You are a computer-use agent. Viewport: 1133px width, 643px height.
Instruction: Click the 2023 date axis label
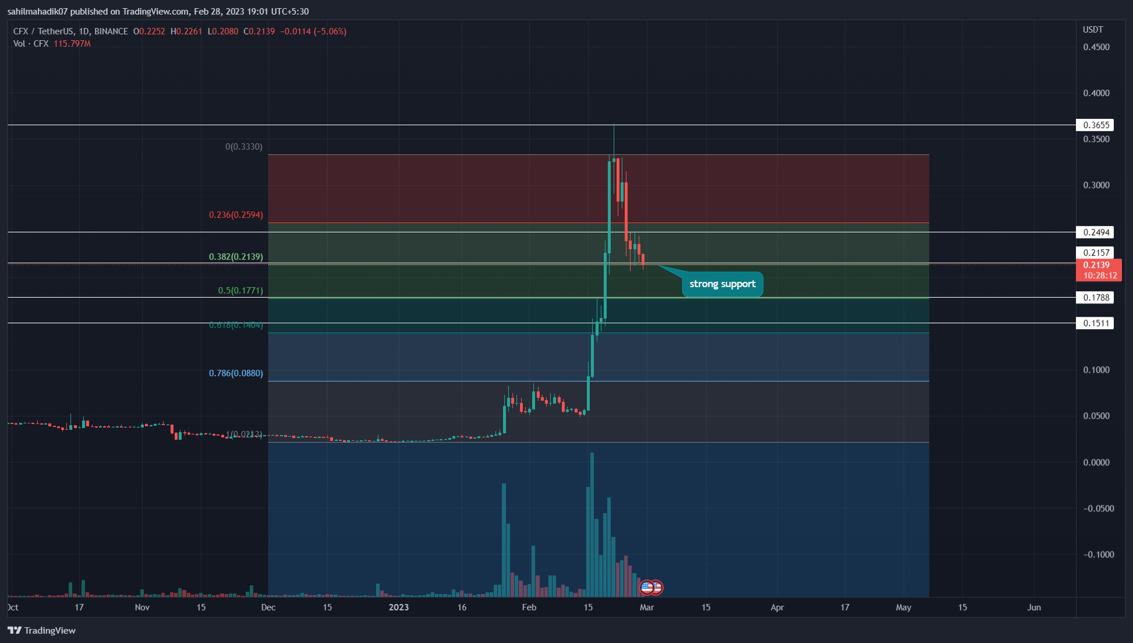[399, 607]
